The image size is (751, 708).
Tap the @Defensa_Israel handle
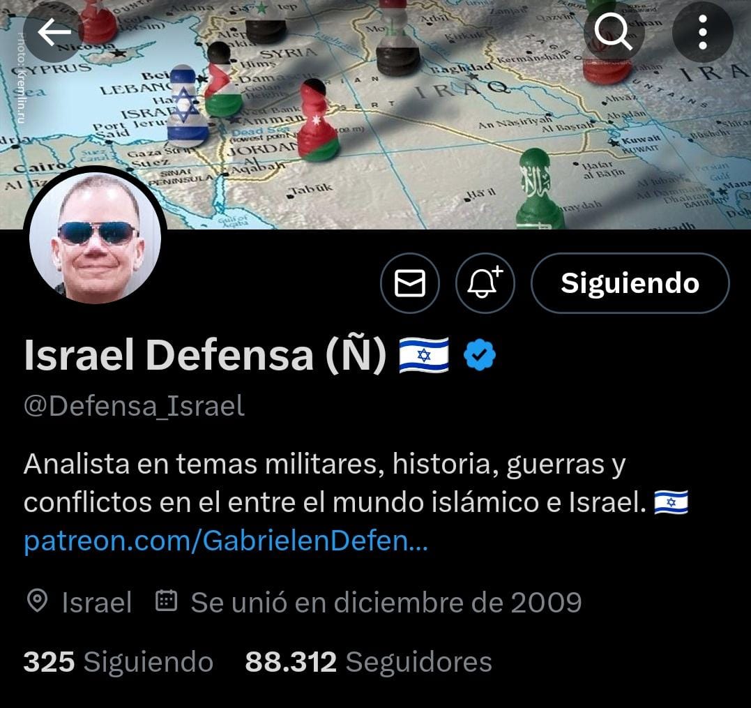[x=134, y=406]
